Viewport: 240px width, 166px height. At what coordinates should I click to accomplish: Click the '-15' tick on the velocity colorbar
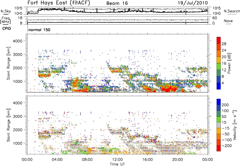point(226,128)
